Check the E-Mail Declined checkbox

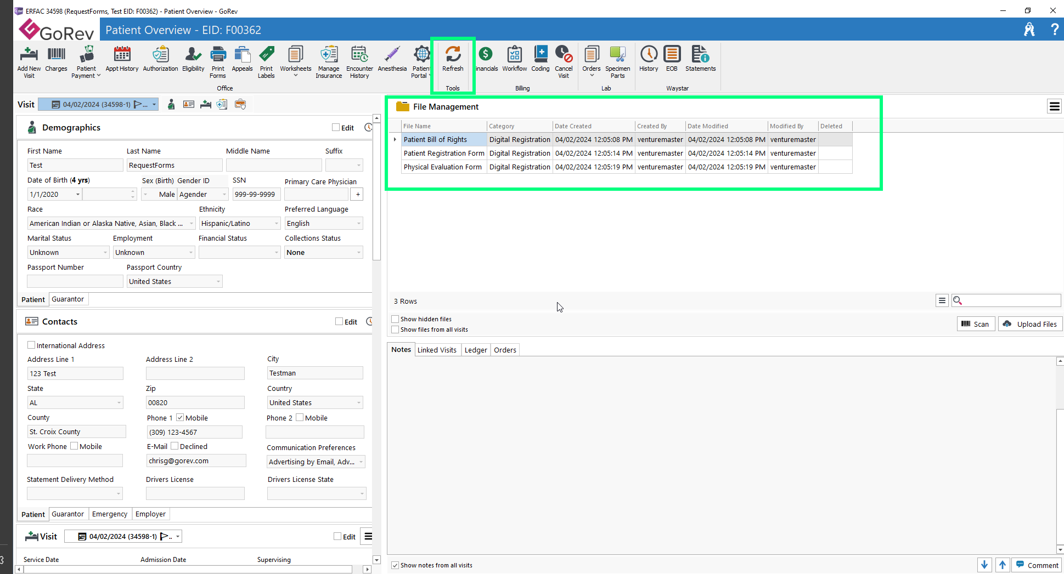174,446
